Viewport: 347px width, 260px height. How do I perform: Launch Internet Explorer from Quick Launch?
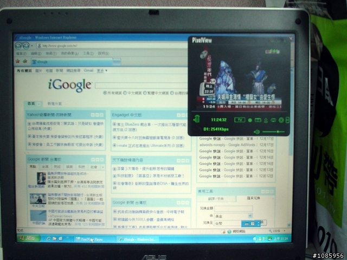(x=48, y=239)
